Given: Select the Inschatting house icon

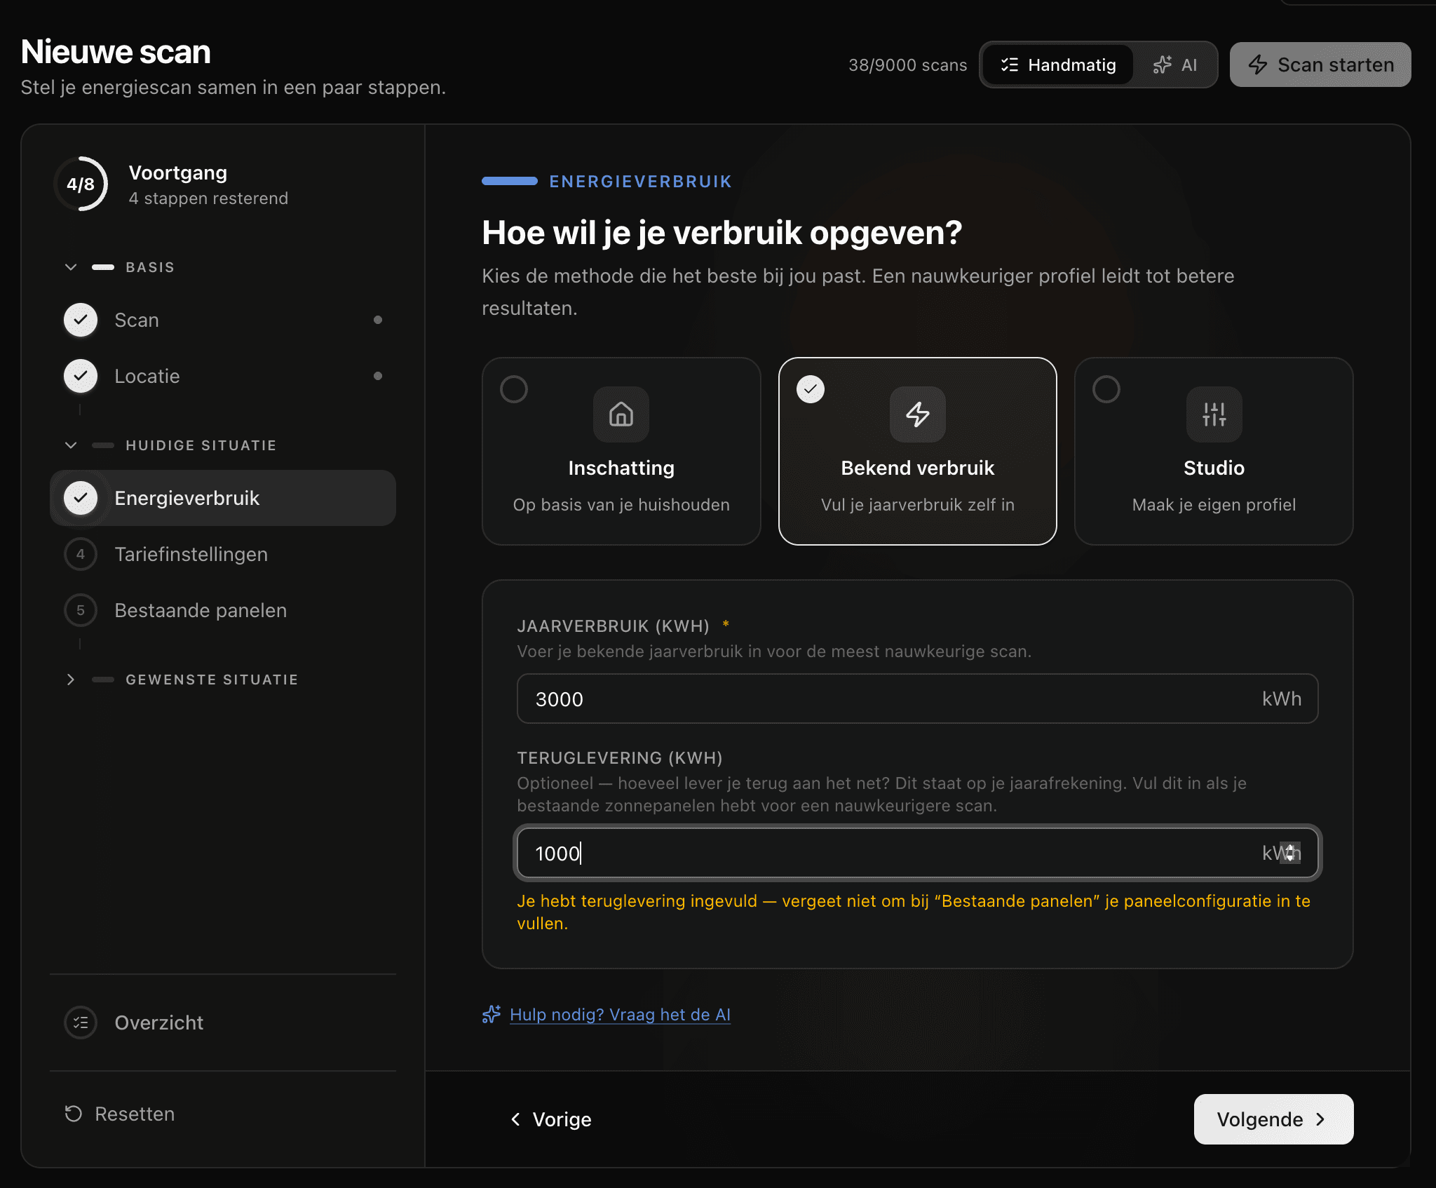Looking at the screenshot, I should (x=621, y=414).
